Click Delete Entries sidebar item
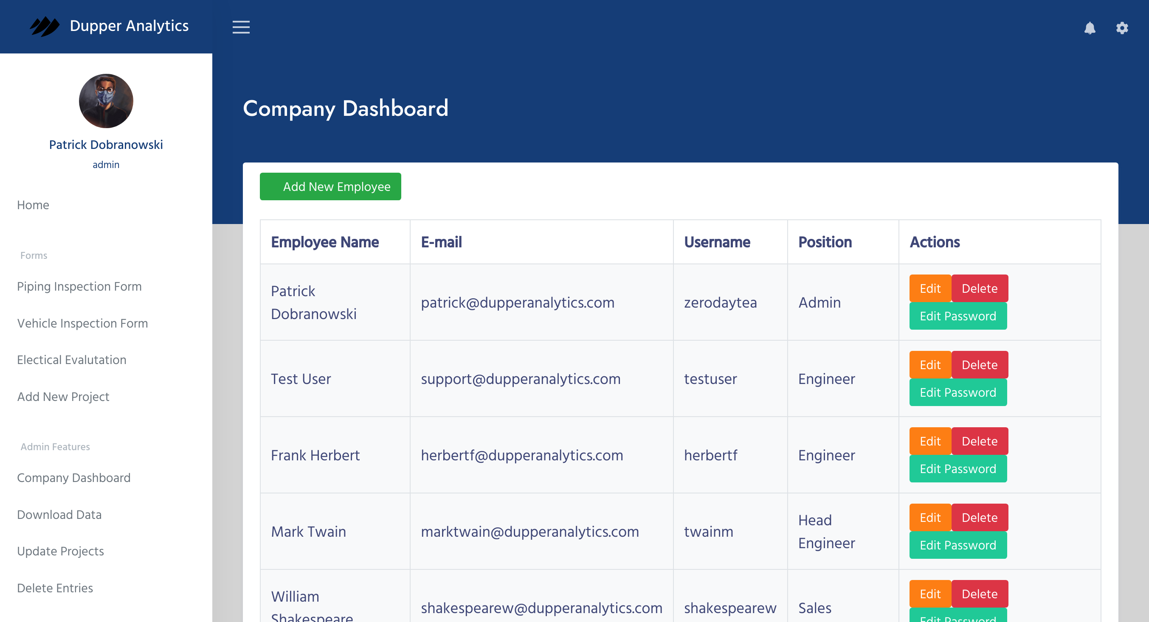This screenshot has height=622, width=1149. point(54,588)
